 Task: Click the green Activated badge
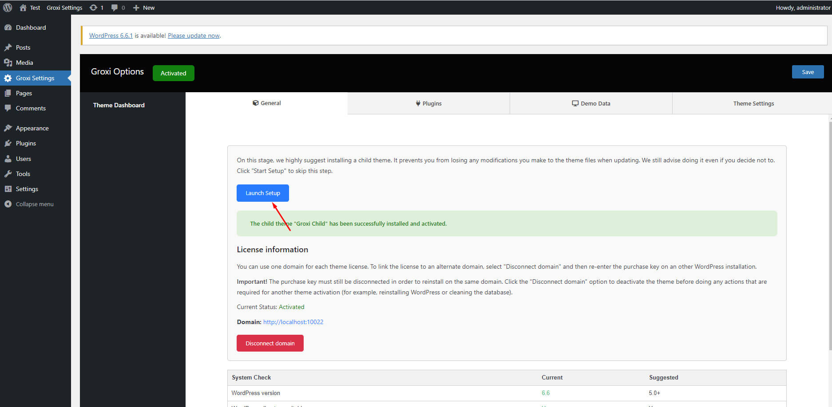(173, 73)
